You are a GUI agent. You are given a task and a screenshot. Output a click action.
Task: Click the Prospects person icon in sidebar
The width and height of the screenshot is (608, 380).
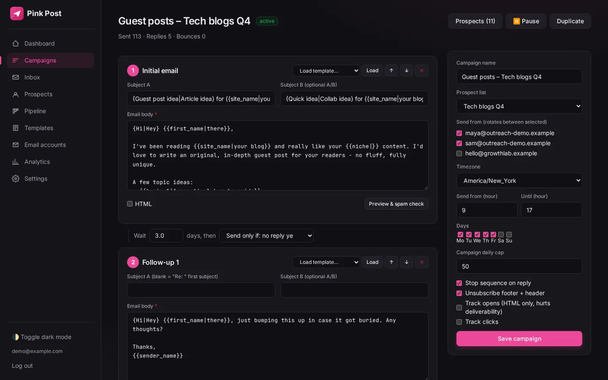click(x=16, y=94)
